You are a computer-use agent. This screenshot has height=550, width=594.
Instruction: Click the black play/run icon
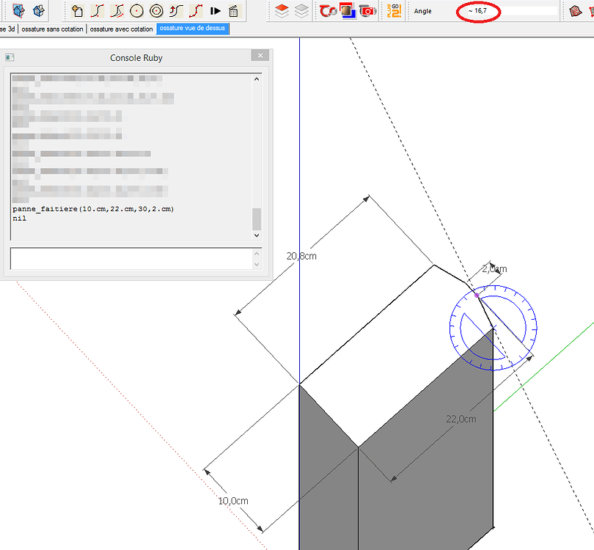pos(213,11)
